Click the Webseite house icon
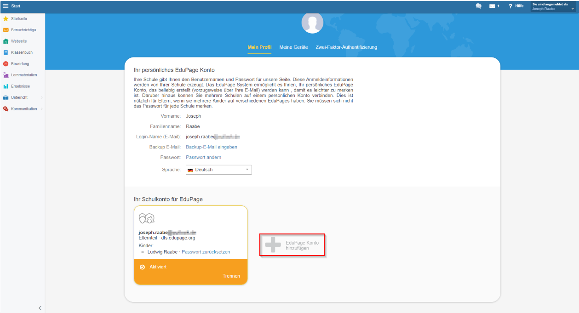Viewport: 579px width, 313px height. click(6, 41)
